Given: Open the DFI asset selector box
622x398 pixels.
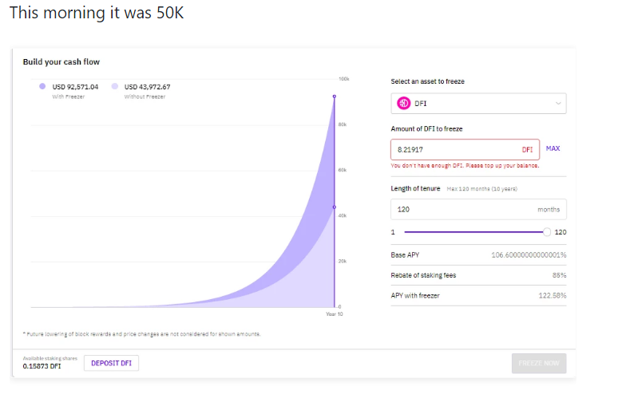Looking at the screenshot, I should pyautogui.click(x=478, y=104).
